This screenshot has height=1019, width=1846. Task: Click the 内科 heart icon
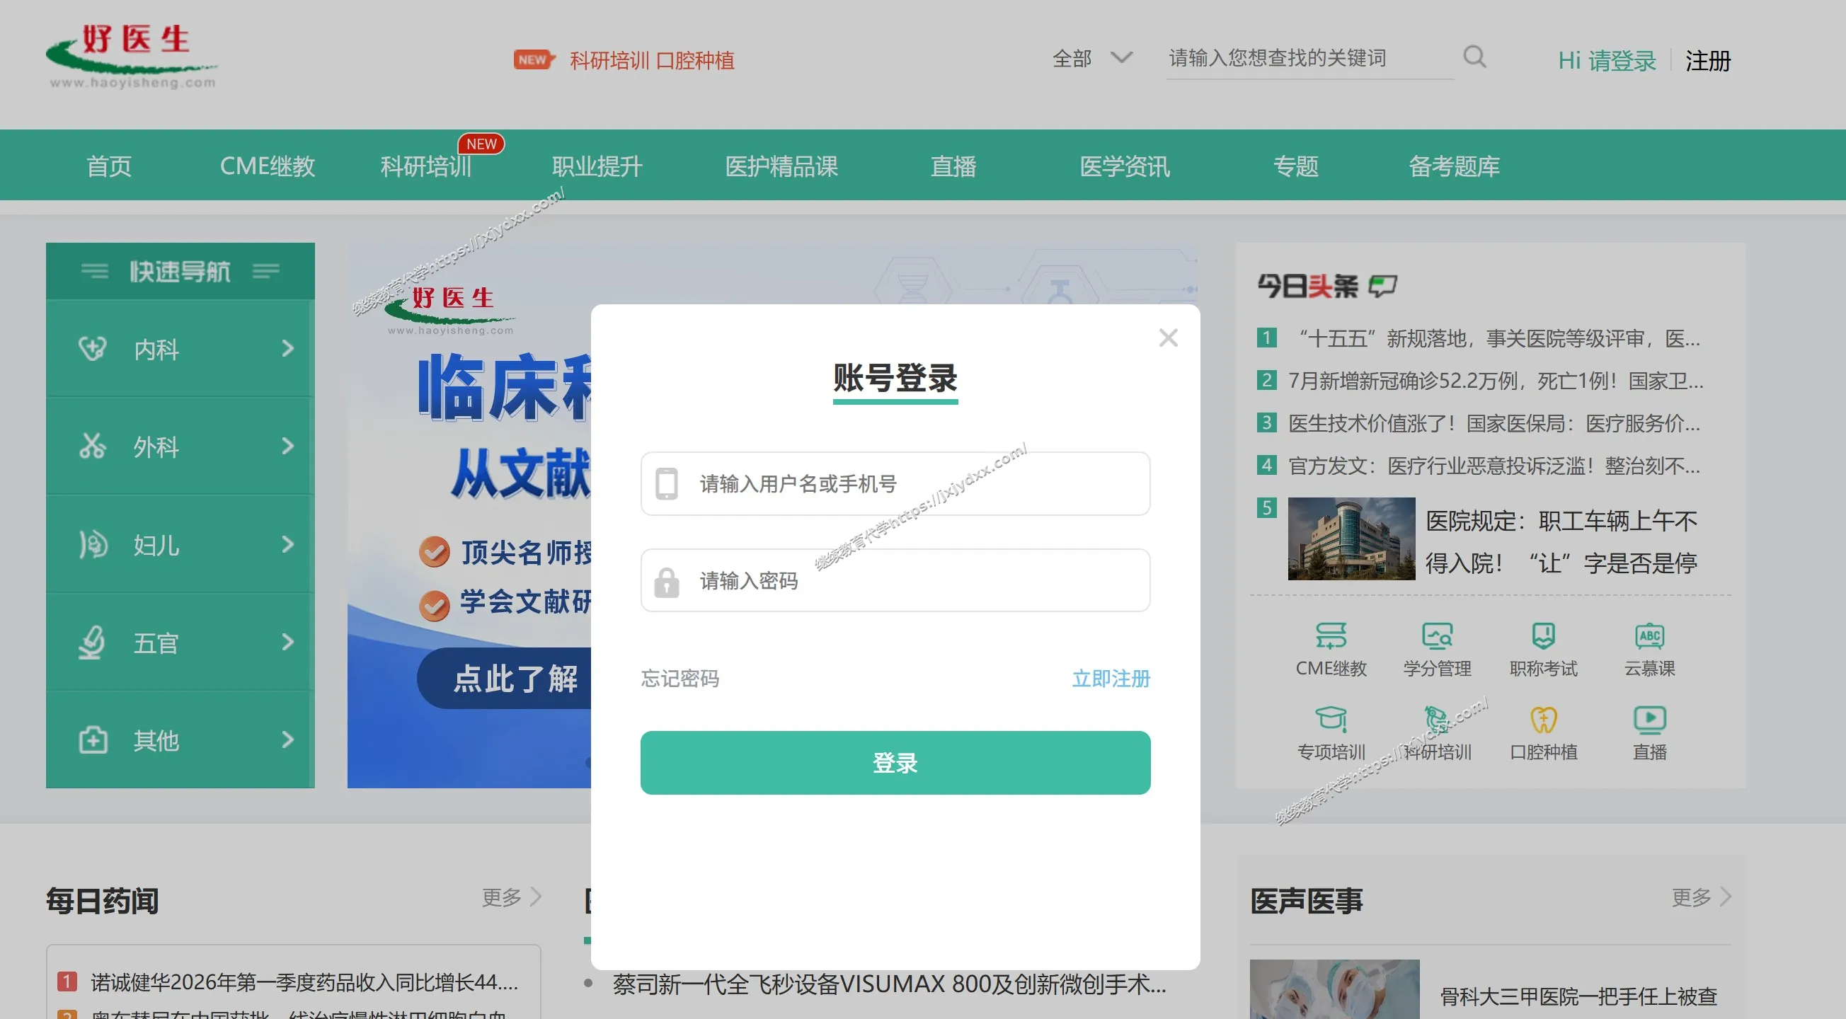click(x=93, y=348)
